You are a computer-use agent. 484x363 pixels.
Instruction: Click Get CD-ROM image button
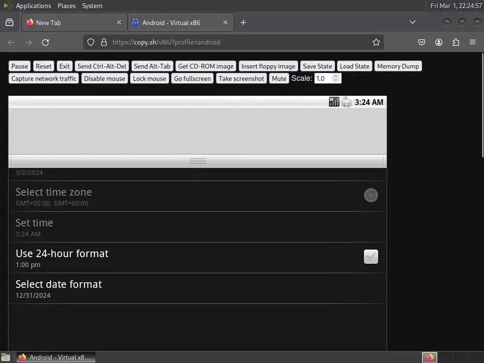pyautogui.click(x=206, y=66)
